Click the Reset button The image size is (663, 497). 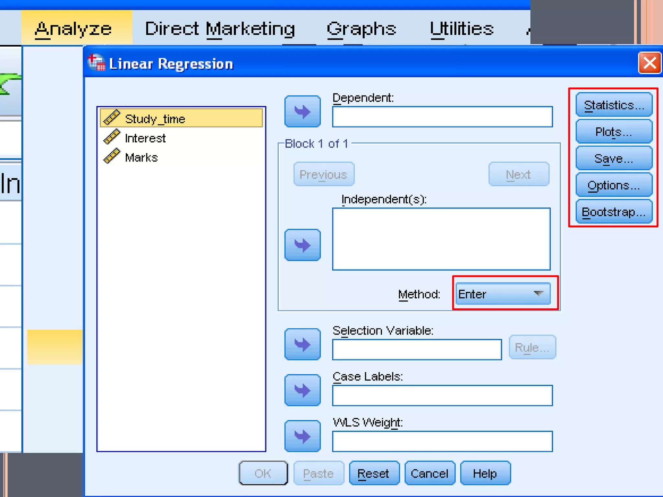pos(373,473)
